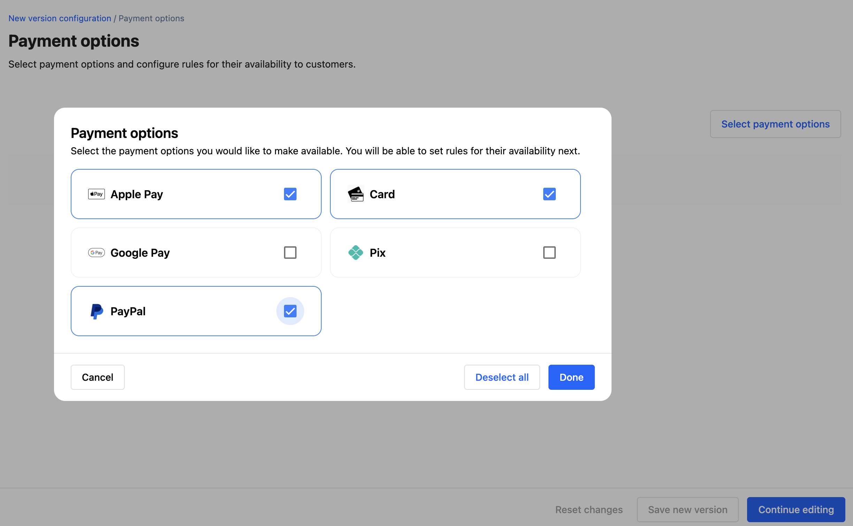Click Continue editing button
Viewport: 853px width, 526px height.
click(796, 510)
